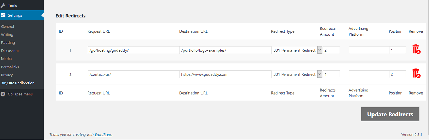The height and width of the screenshot is (140, 429).
Task: Click the /go/hosting/godaddy/ Request URL field
Action: click(x=134, y=50)
